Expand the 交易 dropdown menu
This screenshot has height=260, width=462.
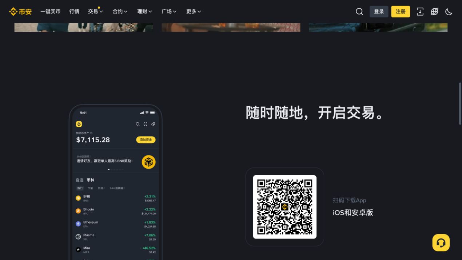95,12
